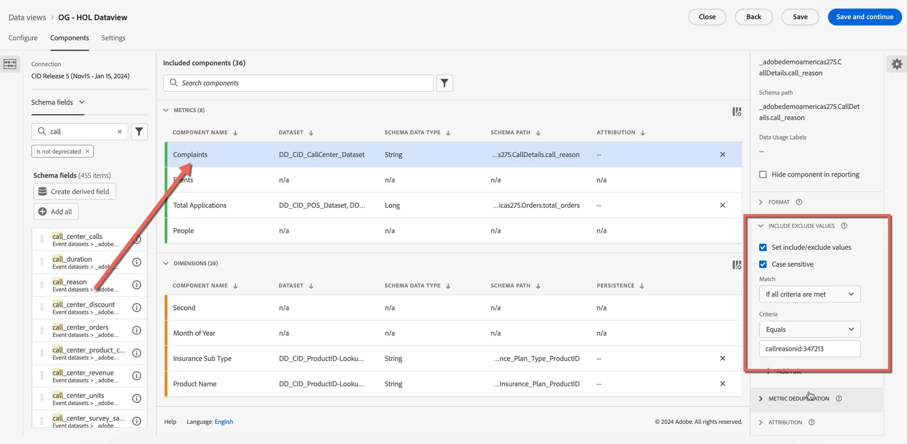Image resolution: width=907 pixels, height=444 pixels.
Task: Show info for call_center_orders field
Action: tap(137, 330)
